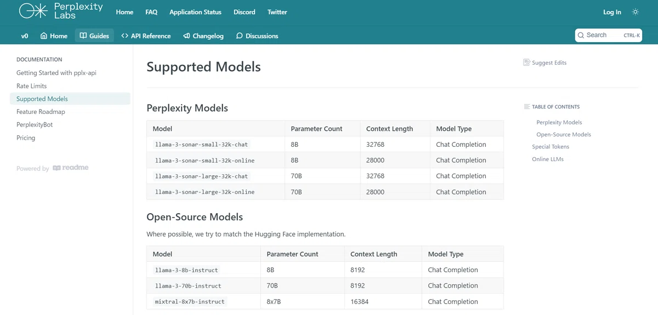Open the Discussions chat bubble tab
The height and width of the screenshot is (315, 658).
tap(257, 36)
